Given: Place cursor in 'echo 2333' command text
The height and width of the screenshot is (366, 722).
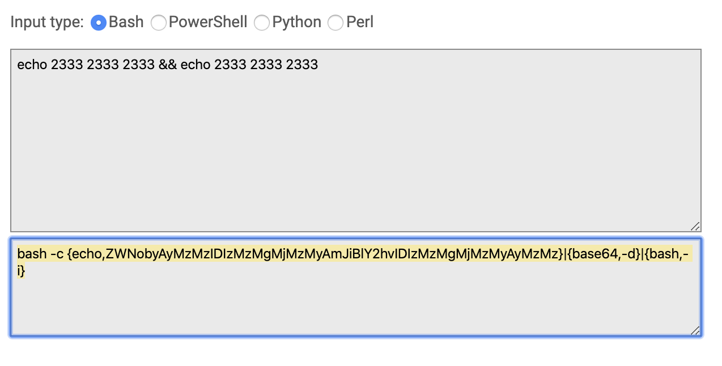Looking at the screenshot, I should (x=50, y=65).
